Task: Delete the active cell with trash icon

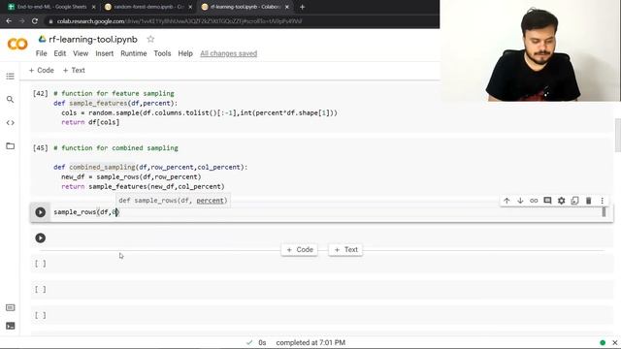Action: click(589, 201)
